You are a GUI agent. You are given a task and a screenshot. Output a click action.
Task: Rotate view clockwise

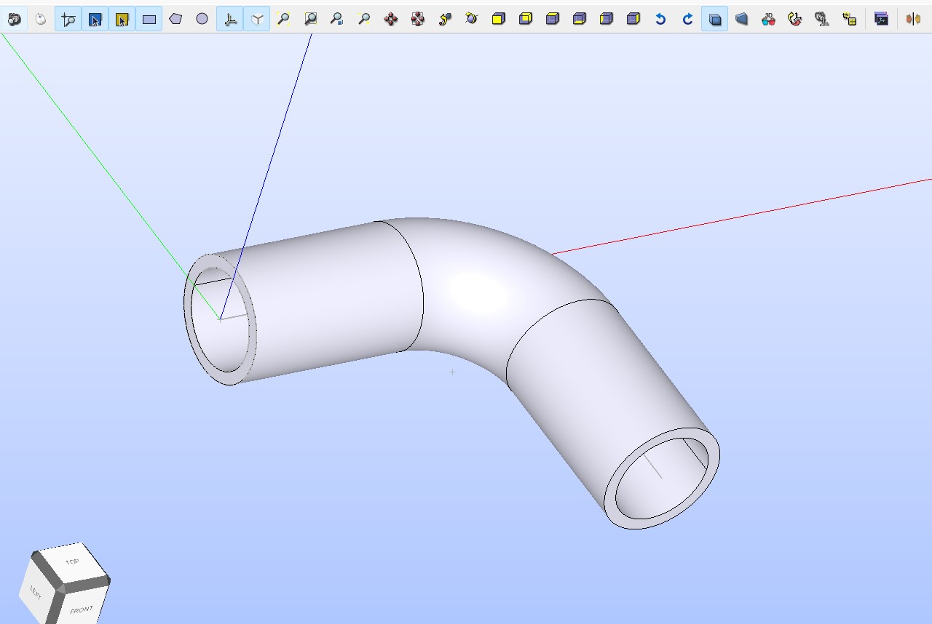[x=687, y=19]
